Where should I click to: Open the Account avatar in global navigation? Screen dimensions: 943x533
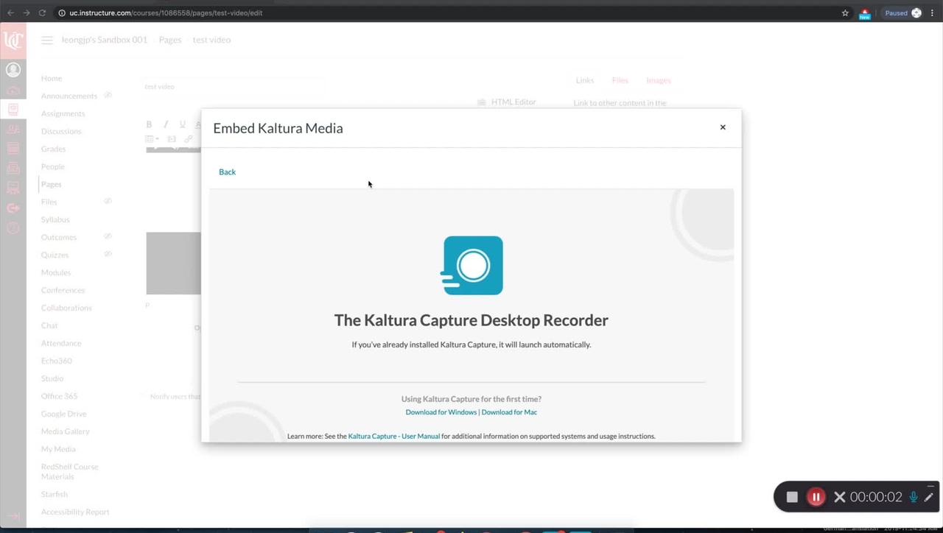13,70
